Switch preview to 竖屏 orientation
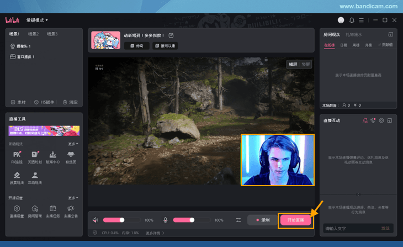Image resolution: width=403 pixels, height=247 pixels. (x=305, y=65)
